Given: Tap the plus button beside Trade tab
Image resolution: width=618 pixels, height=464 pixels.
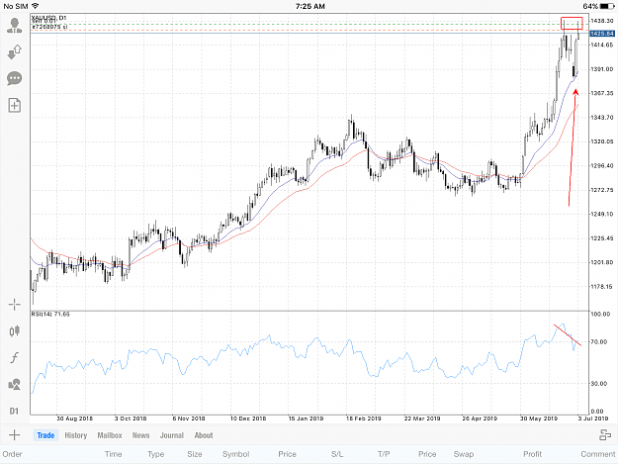Looking at the screenshot, I should [x=14, y=435].
